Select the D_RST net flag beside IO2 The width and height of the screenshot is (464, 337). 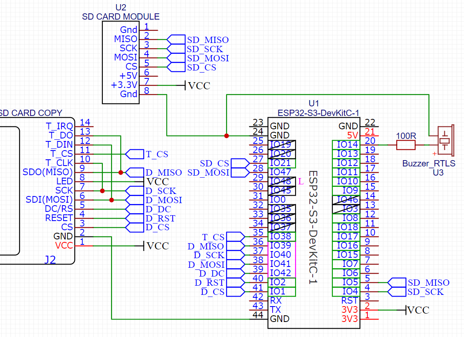coord(235,283)
